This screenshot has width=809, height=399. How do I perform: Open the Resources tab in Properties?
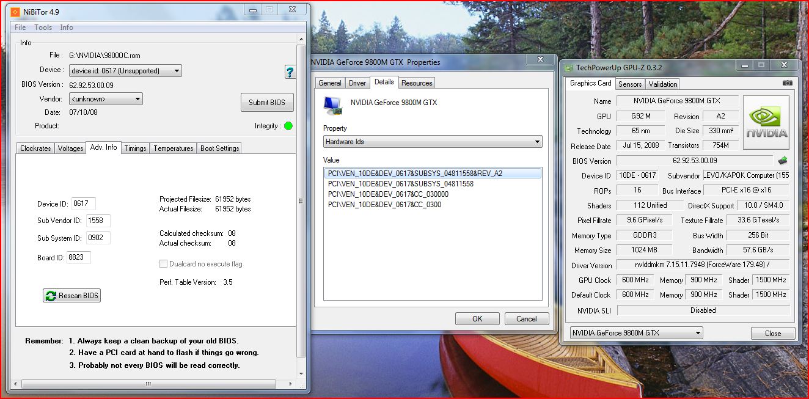tap(417, 83)
